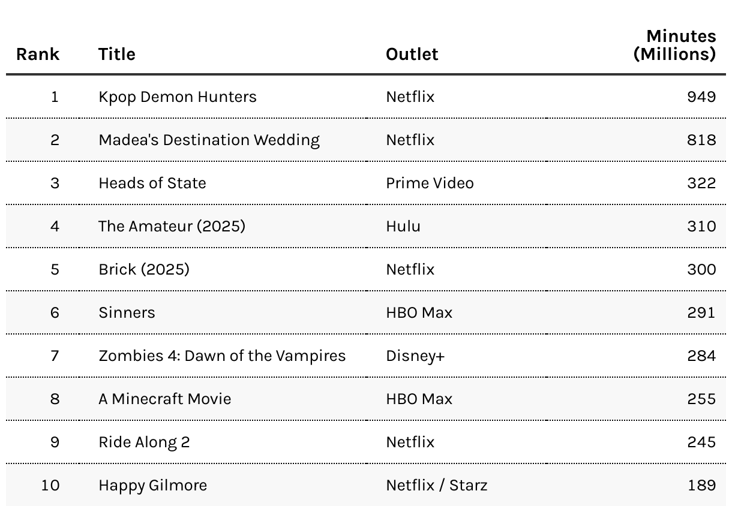The width and height of the screenshot is (732, 512).
Task: Click the Brick (2025) title cell
Action: (144, 269)
